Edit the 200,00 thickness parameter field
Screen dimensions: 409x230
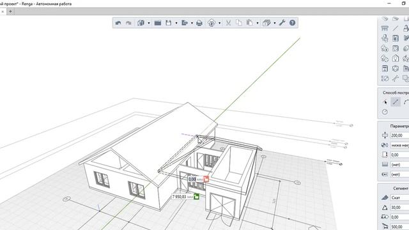point(399,135)
